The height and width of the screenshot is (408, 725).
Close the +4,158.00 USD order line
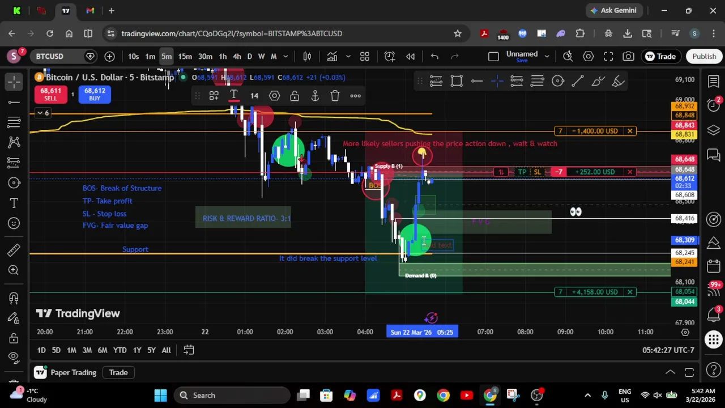630,292
